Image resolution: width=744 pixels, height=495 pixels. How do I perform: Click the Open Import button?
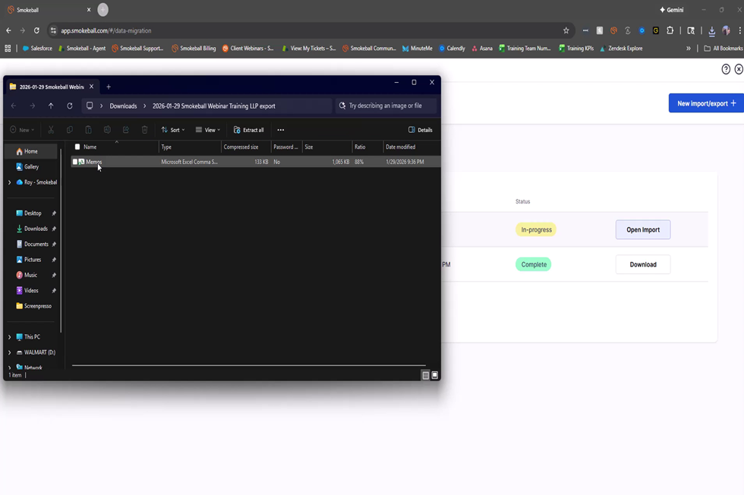(642, 230)
